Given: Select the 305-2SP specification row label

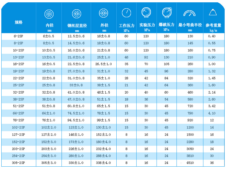Looking at the screenshot, I should [x=19, y=163].
